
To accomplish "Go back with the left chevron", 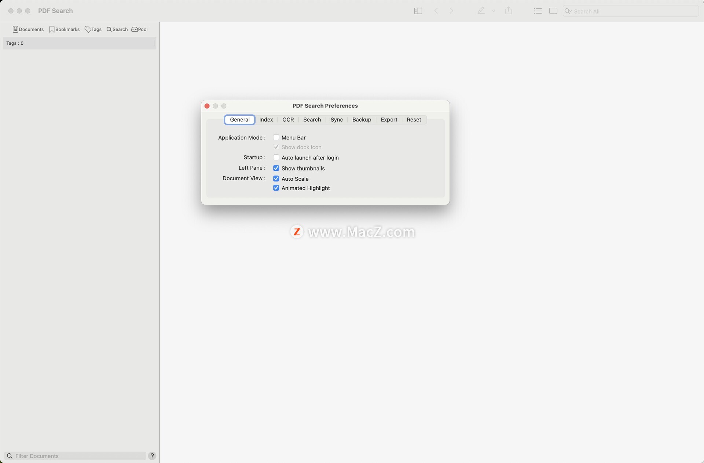I will click(x=436, y=11).
